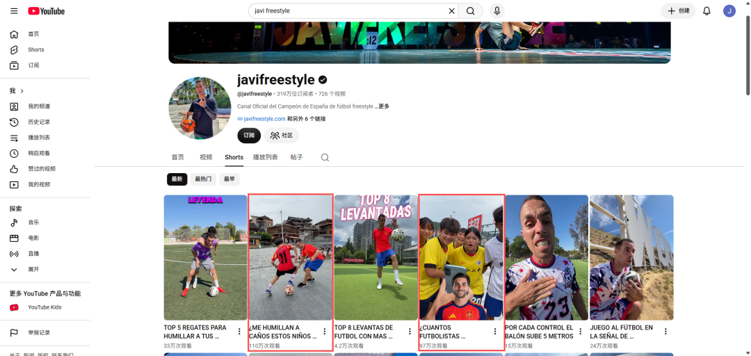The image size is (751, 356).
Task: Open the account avatar menu
Action: 729,11
